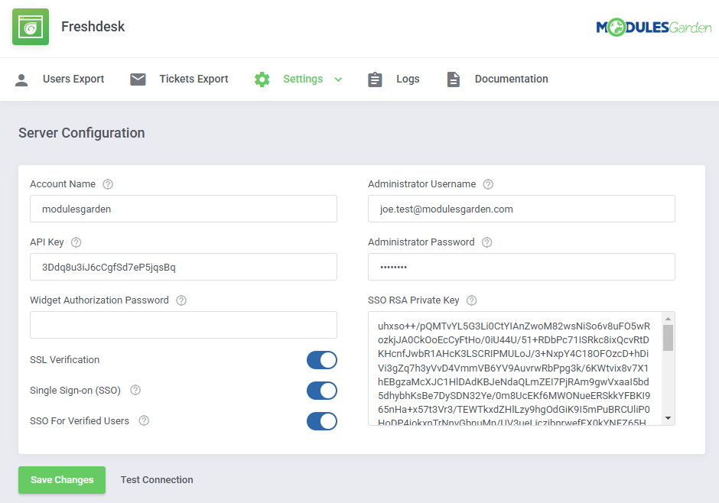Click the private key scroll down arrow
This screenshot has height=503, width=719.
click(668, 418)
